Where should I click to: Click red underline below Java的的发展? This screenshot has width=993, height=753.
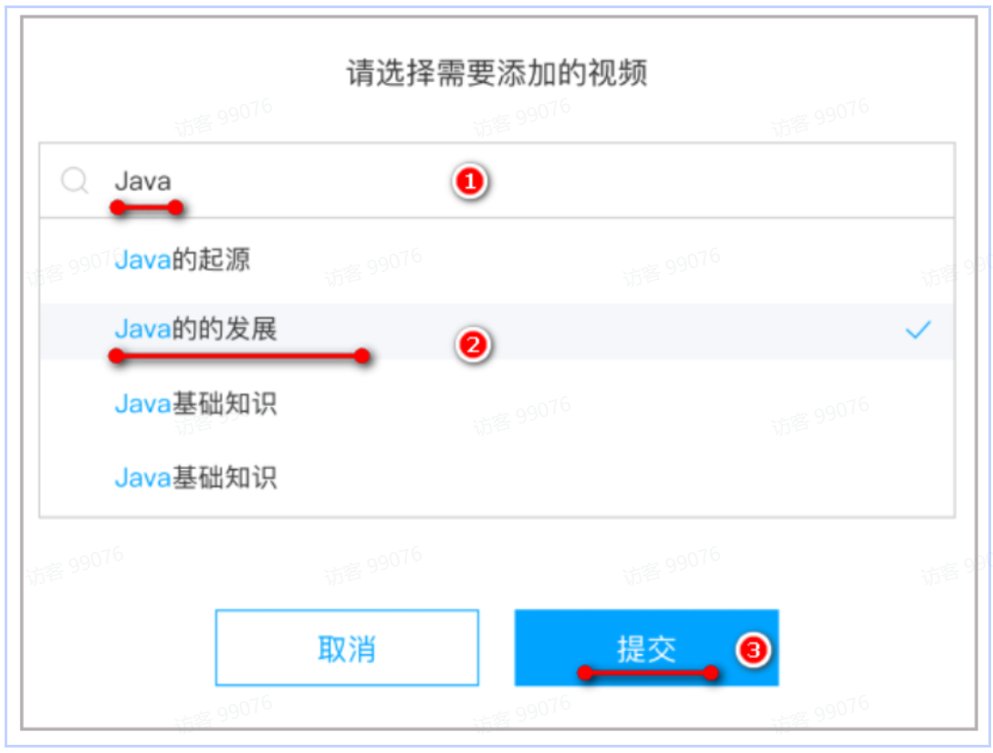(x=239, y=356)
